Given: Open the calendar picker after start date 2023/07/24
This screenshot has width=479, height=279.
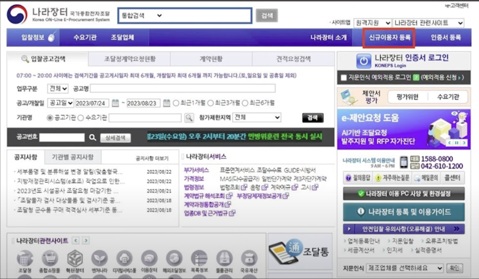Looking at the screenshot, I should (x=115, y=103).
